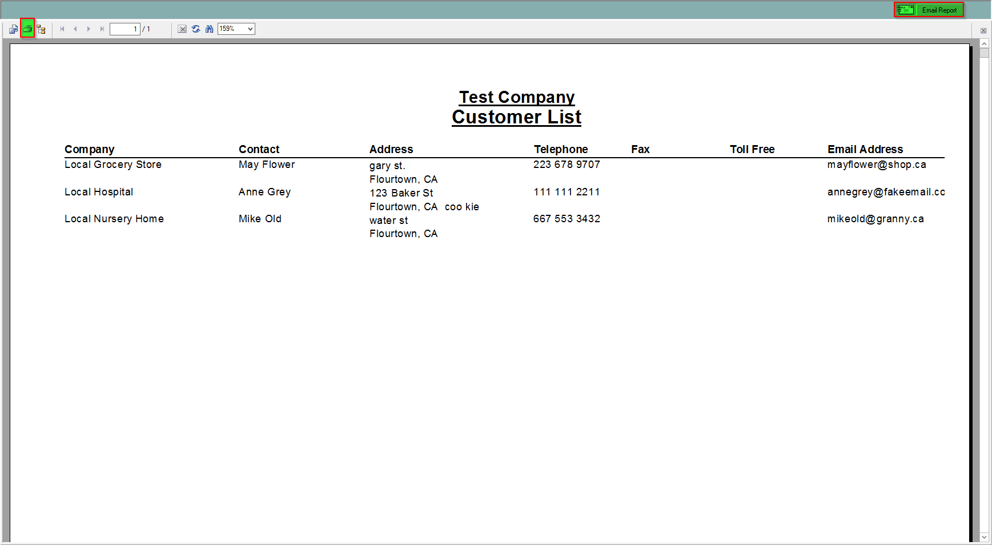Click the Next Page navigation arrow
Viewport: 992px width, 545px height.
pyautogui.click(x=89, y=29)
